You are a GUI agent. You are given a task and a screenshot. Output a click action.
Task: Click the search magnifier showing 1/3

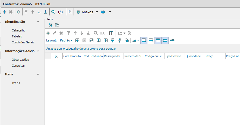53,12
